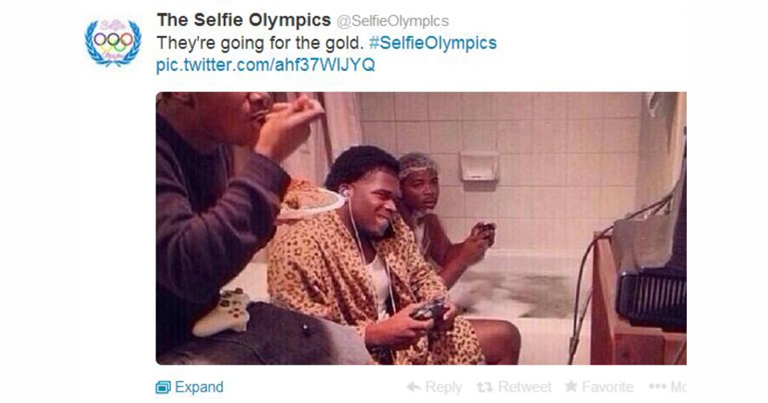
Task: Click the More ellipsis dots icon
Action: click(x=657, y=387)
